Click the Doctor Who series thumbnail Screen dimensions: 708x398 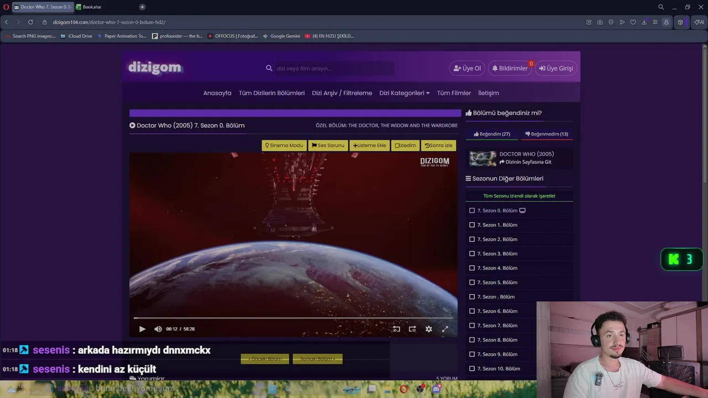tap(483, 158)
